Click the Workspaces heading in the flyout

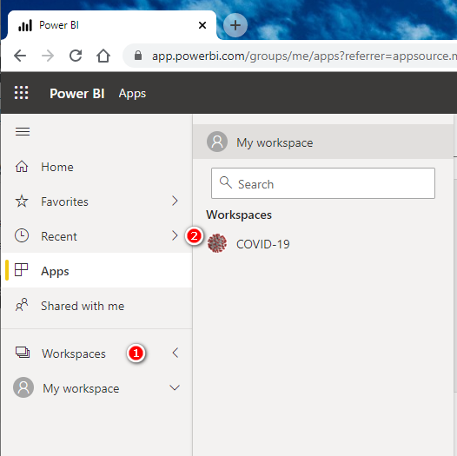(239, 215)
